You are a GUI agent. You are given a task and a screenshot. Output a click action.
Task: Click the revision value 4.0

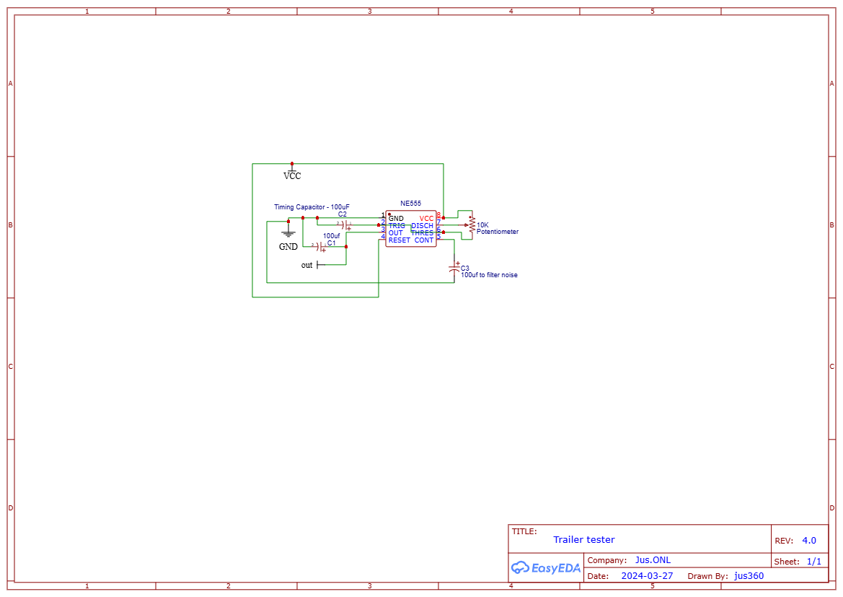point(809,541)
